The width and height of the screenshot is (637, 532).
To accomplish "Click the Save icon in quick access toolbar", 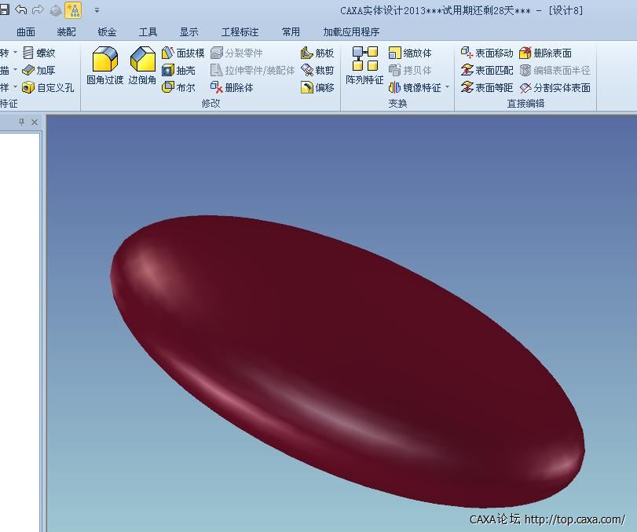I will (4, 9).
